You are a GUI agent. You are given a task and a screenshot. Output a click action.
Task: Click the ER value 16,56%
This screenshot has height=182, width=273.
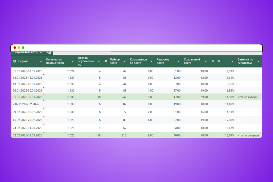click(x=230, y=90)
